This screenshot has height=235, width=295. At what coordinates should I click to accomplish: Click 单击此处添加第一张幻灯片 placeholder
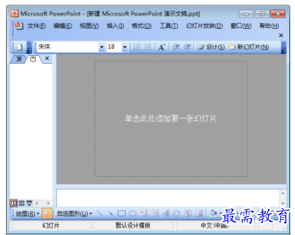171,118
